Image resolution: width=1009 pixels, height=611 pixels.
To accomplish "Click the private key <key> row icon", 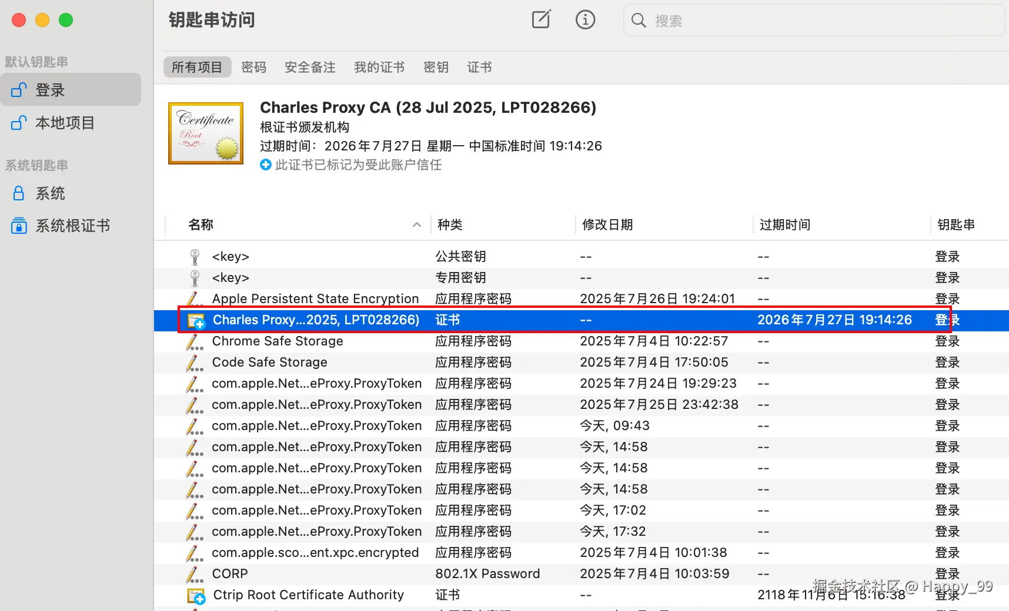I will tap(195, 278).
